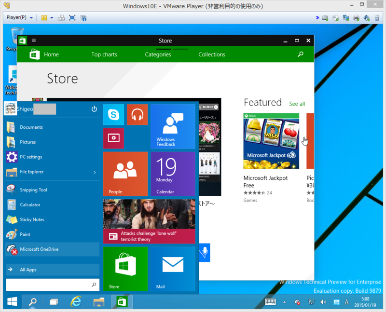Click the VMware sound card icon

coord(367,18)
